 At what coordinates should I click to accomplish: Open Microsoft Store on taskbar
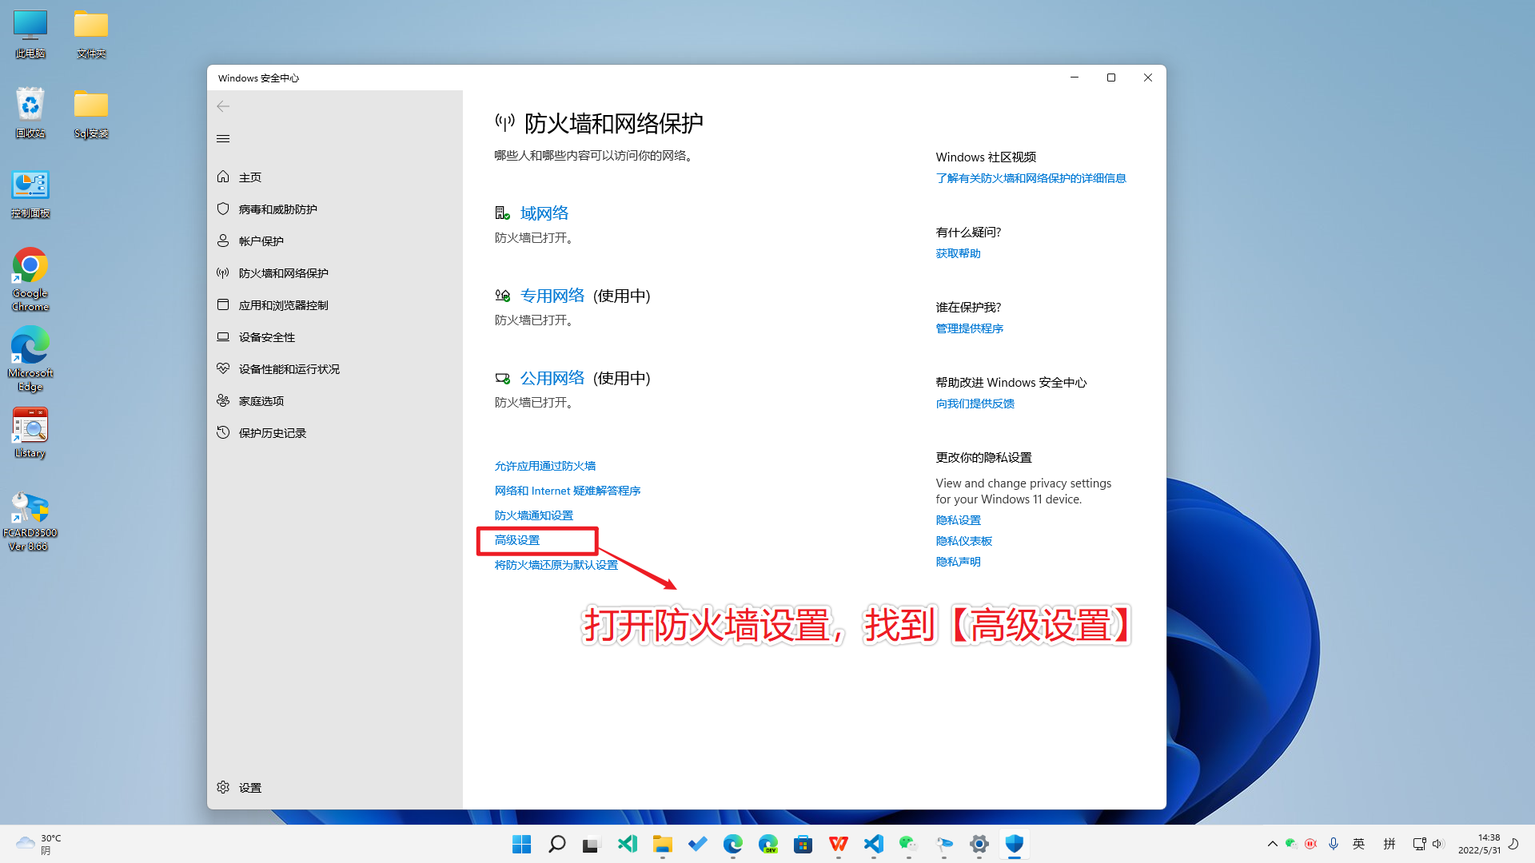coord(803,844)
